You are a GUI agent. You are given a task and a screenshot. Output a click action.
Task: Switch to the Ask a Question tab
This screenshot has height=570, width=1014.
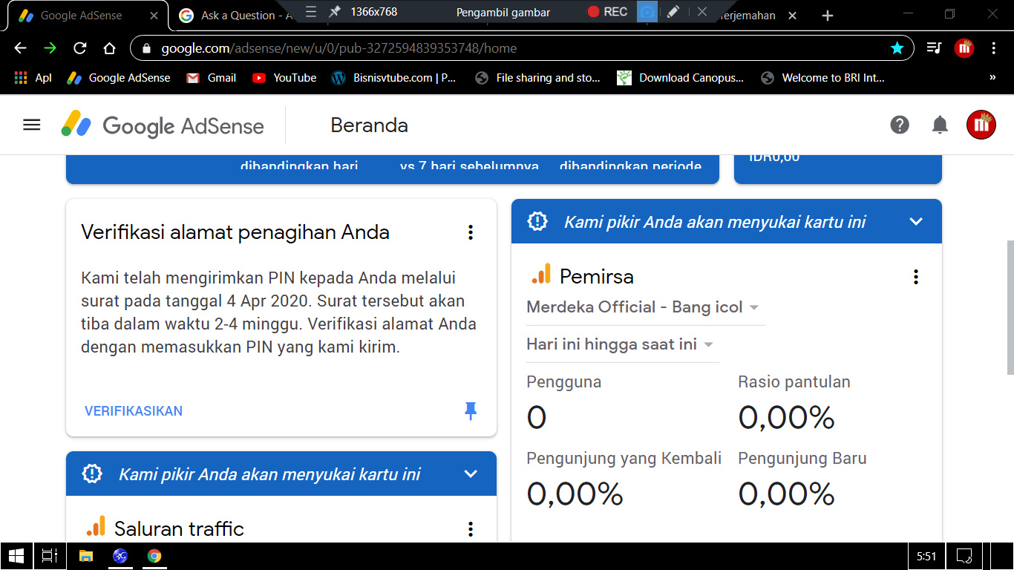click(x=238, y=15)
